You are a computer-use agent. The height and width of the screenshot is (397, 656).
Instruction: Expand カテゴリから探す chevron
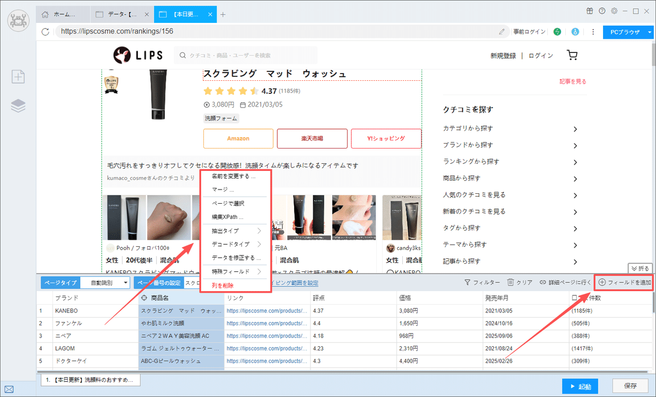point(576,129)
